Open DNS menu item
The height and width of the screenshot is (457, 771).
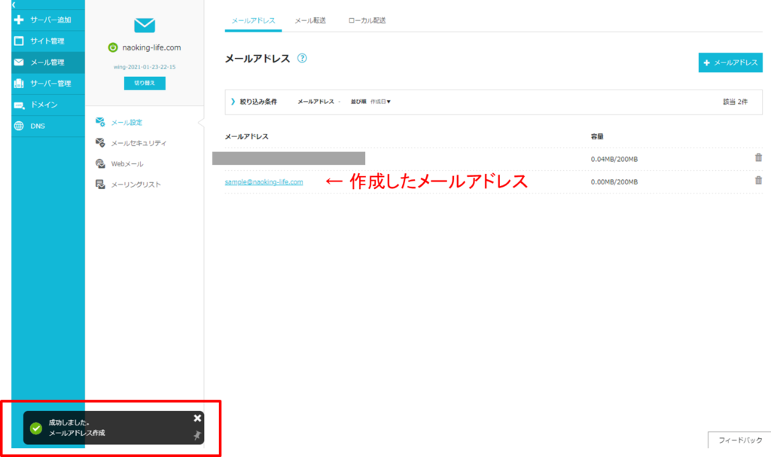48,126
